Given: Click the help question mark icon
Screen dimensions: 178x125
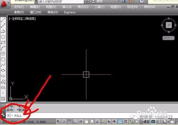Looking at the screenshot, I should pos(141,1).
